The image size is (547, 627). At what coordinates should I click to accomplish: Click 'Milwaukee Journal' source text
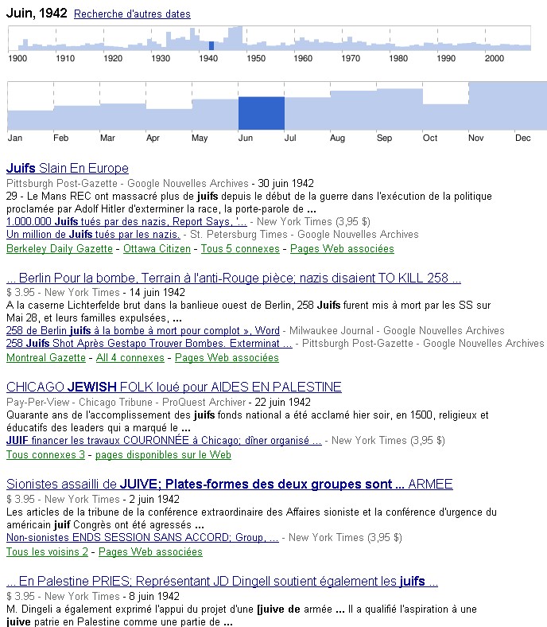332,331
